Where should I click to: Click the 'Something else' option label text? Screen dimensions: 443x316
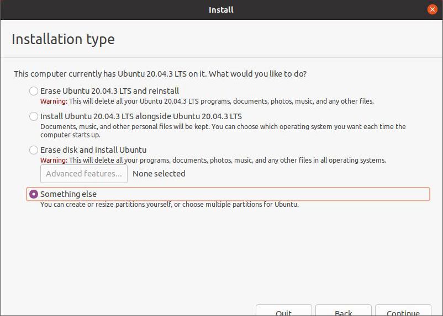pyautogui.click(x=68, y=194)
